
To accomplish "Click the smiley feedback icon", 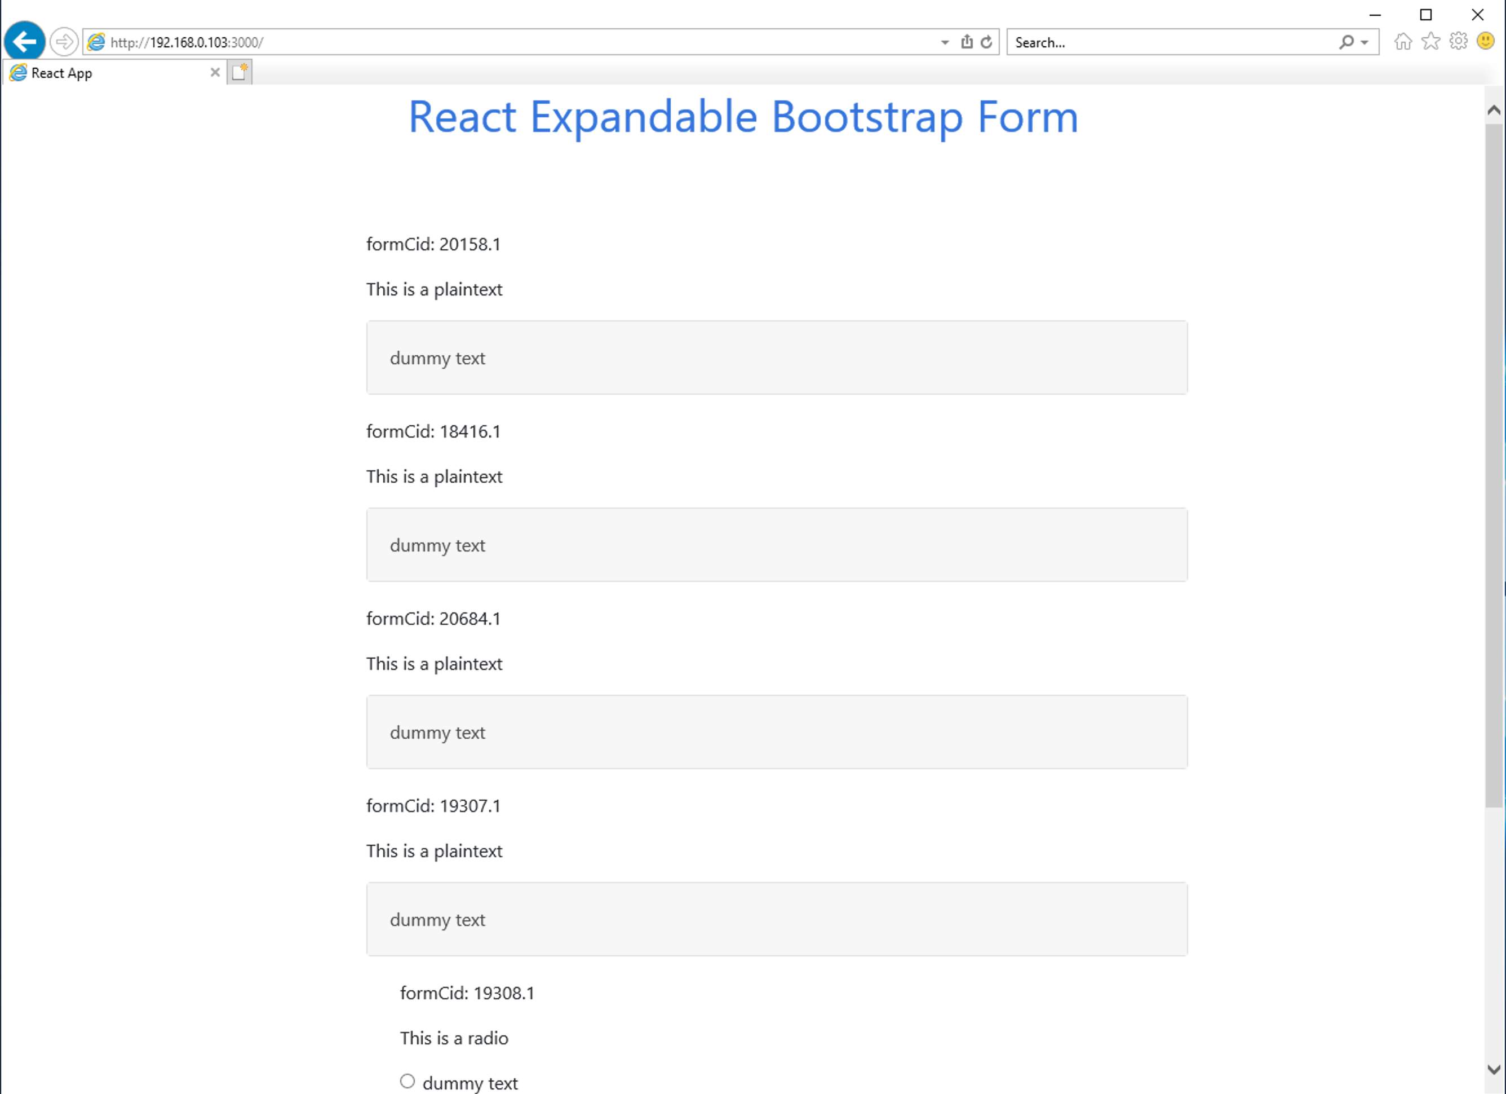I will click(1485, 42).
